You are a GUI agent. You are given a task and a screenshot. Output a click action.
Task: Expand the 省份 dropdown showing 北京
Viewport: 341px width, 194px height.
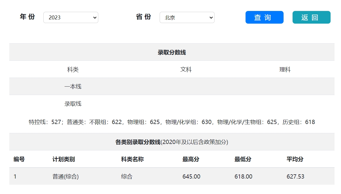click(x=187, y=17)
